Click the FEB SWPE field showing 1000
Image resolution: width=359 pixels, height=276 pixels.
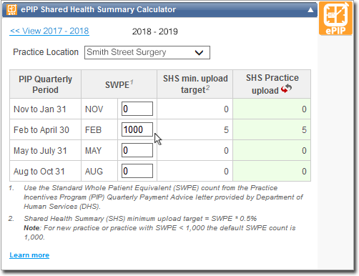pos(137,129)
